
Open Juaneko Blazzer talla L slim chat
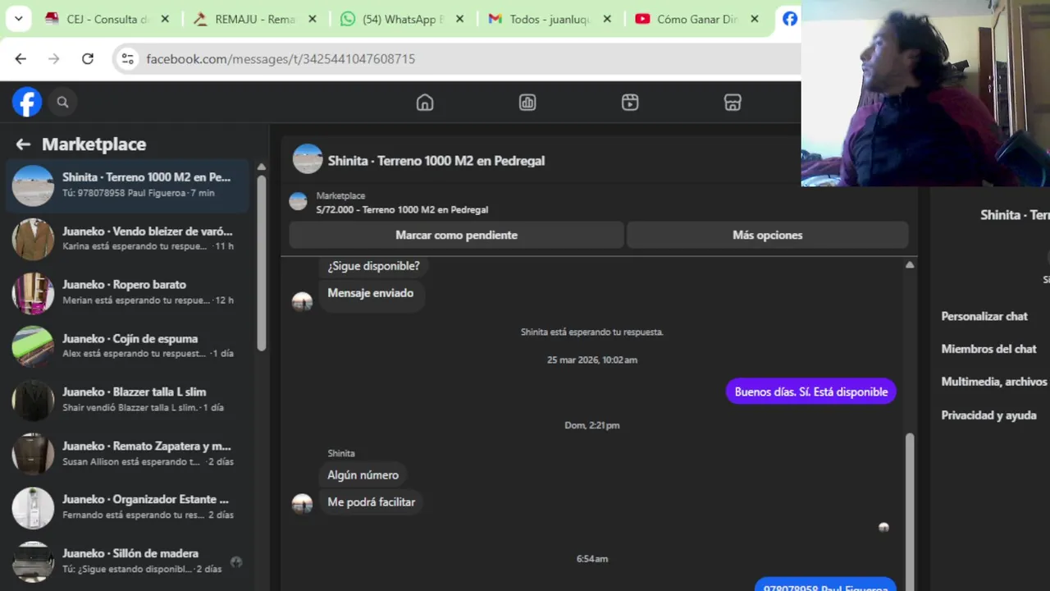[128, 400]
